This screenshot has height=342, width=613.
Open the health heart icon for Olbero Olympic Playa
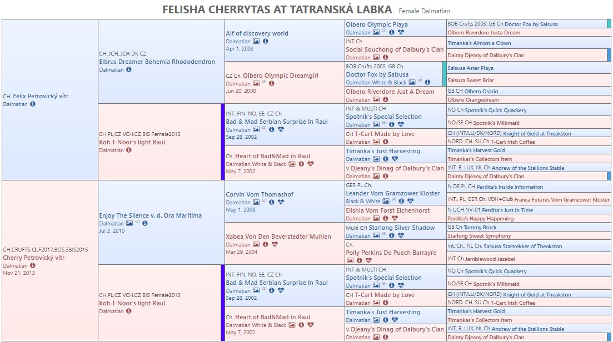coord(401,32)
